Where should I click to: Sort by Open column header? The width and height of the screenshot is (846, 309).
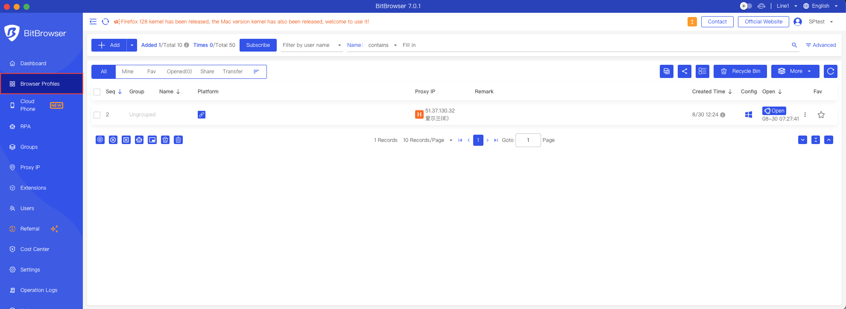772,92
